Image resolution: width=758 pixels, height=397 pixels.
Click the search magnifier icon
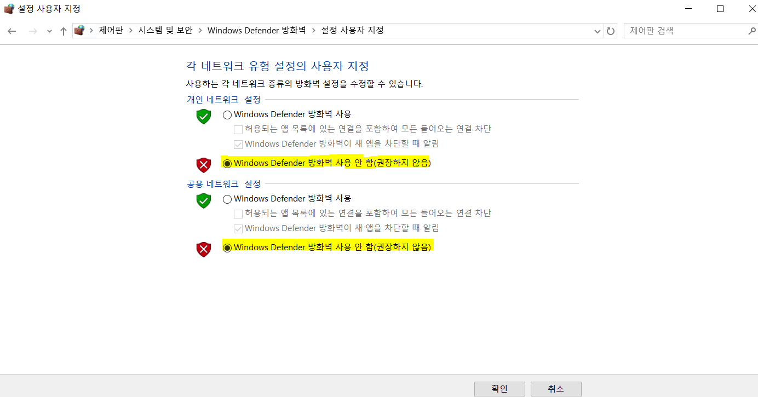tap(751, 31)
